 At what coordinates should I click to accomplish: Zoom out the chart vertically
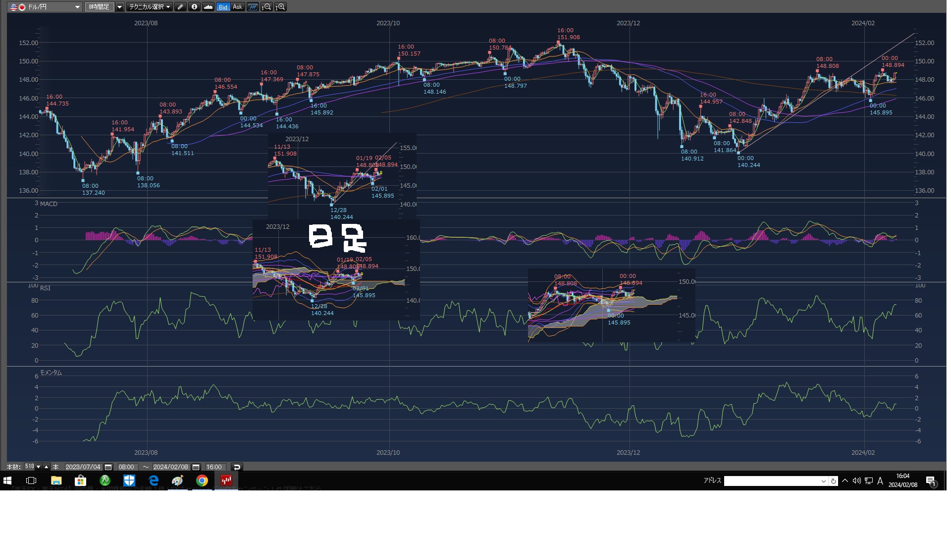266,7
